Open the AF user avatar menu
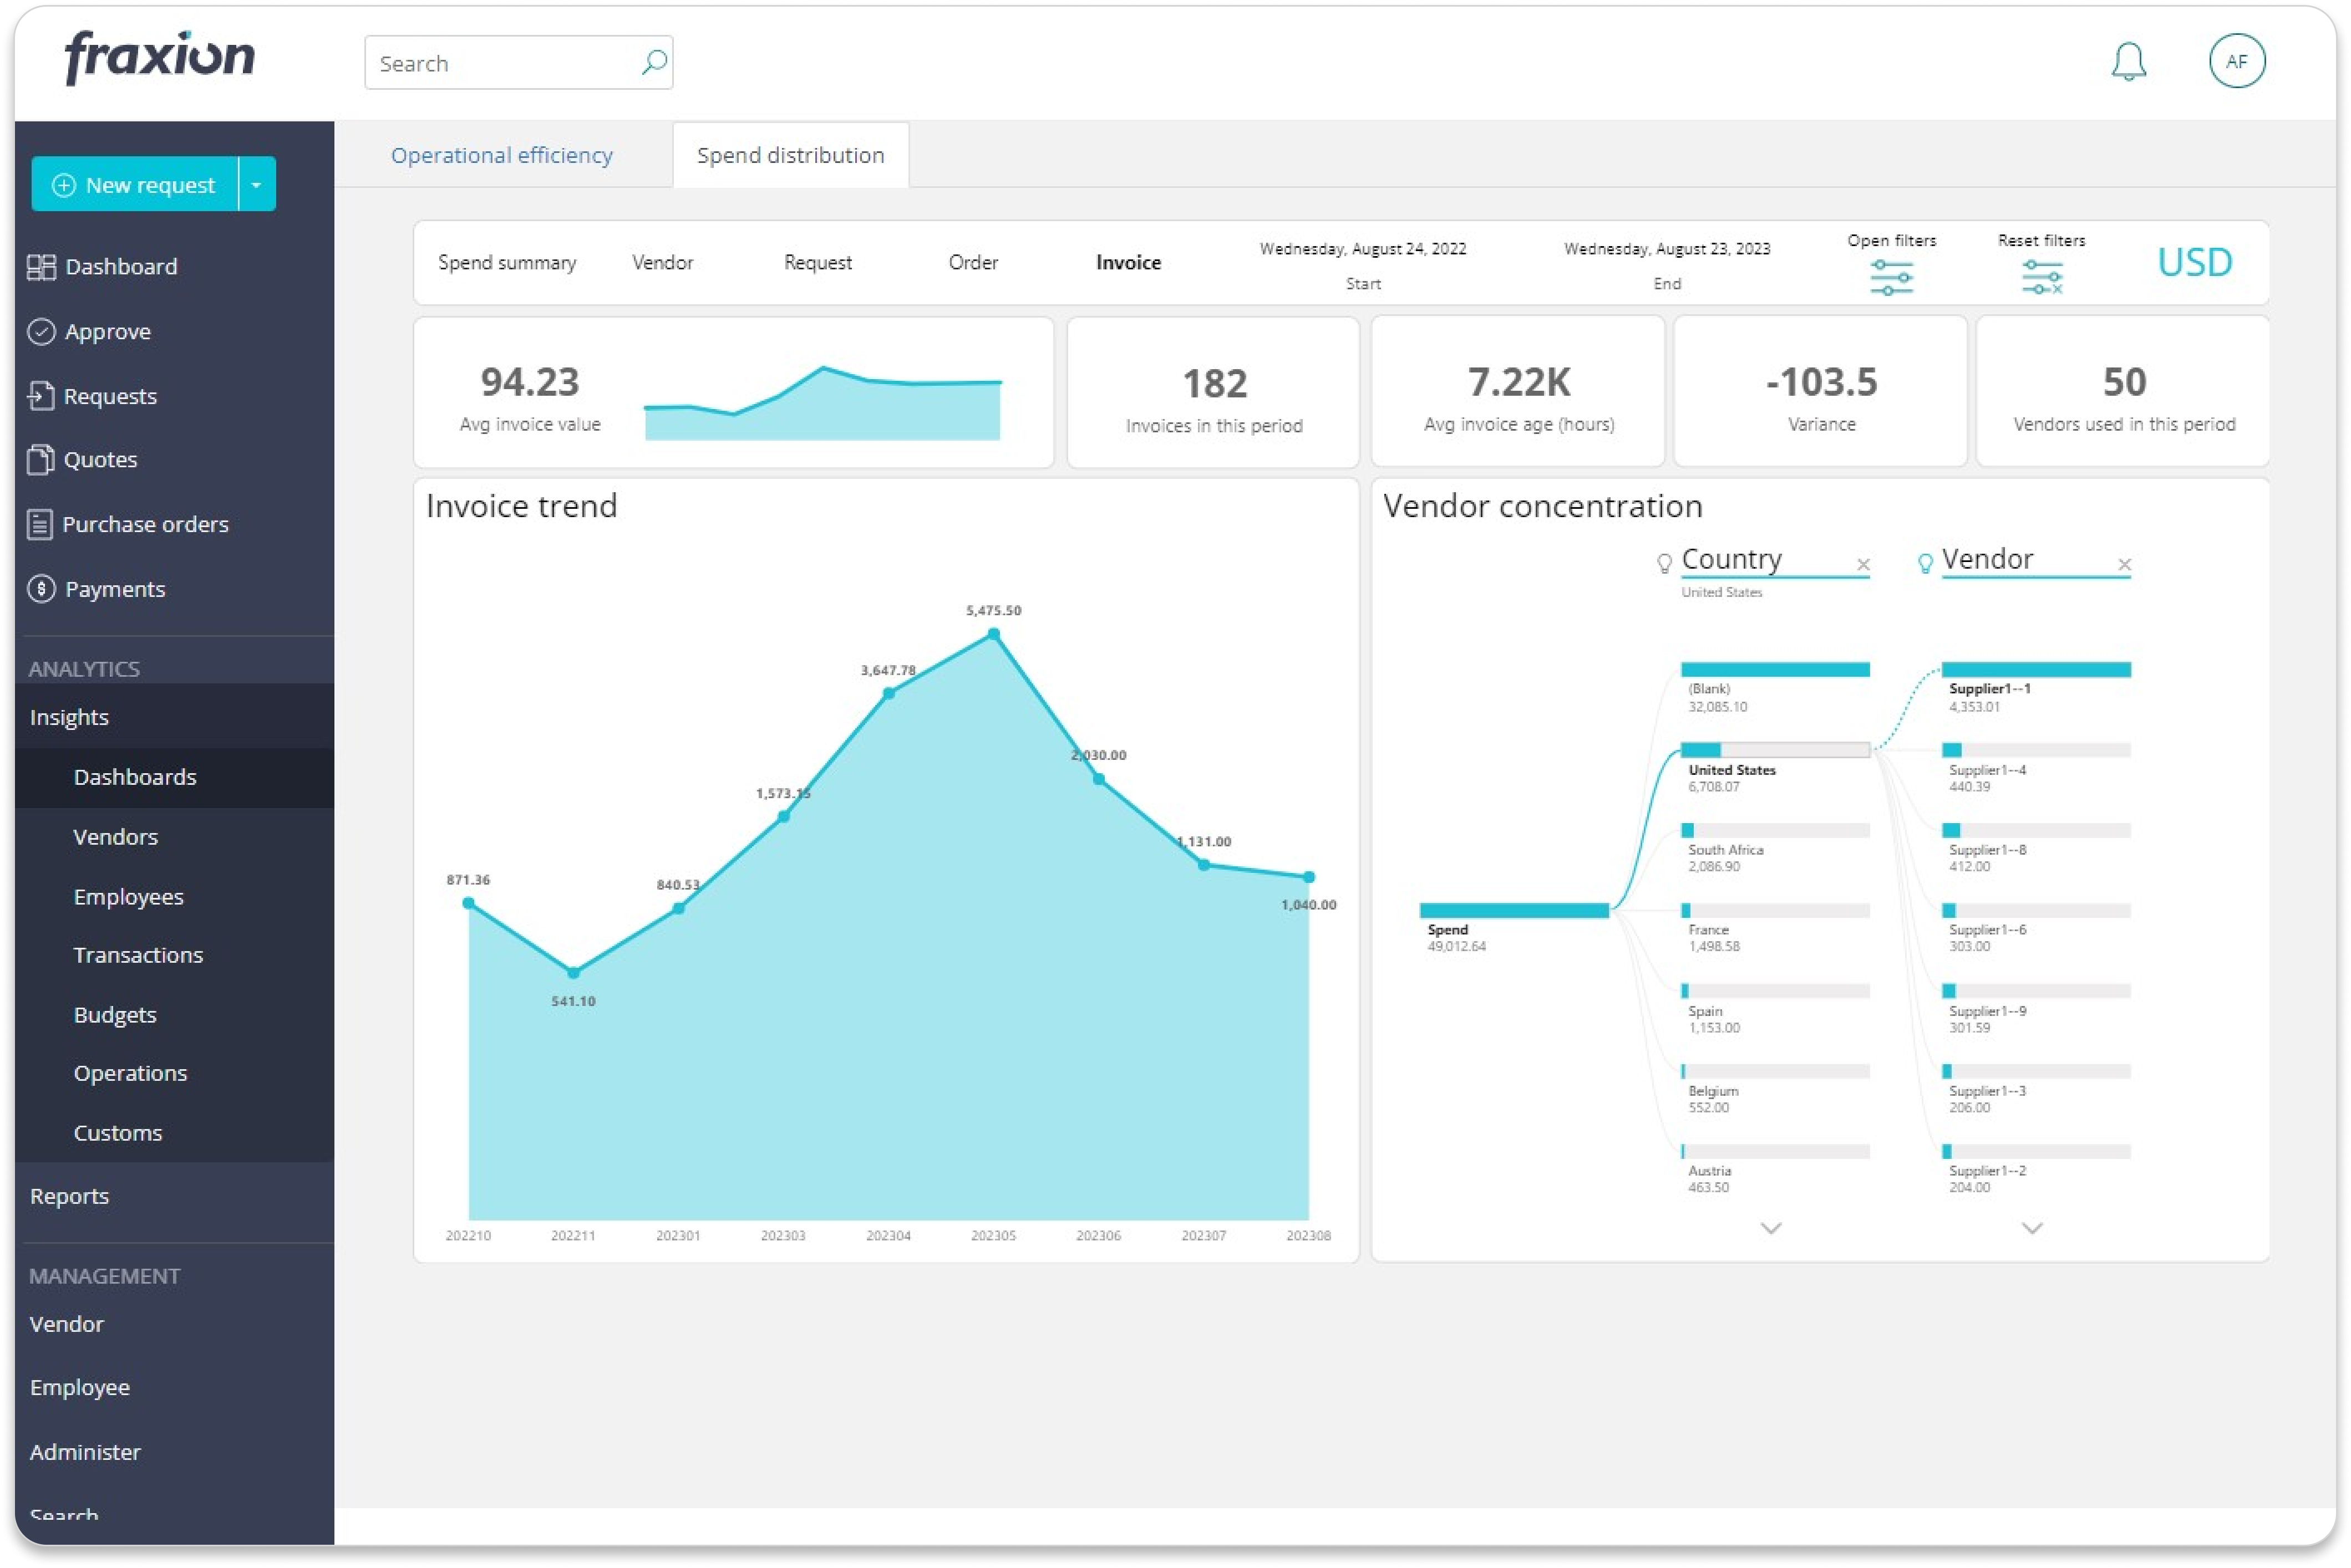Screen dimensions: 2351x1568 click(2236, 62)
